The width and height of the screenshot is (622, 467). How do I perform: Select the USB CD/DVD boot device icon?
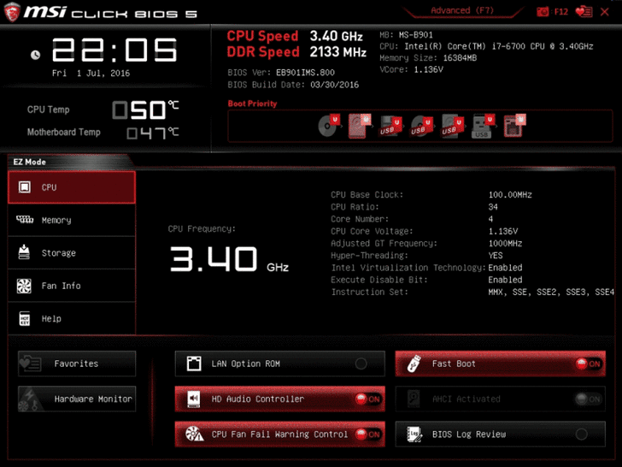coord(421,127)
